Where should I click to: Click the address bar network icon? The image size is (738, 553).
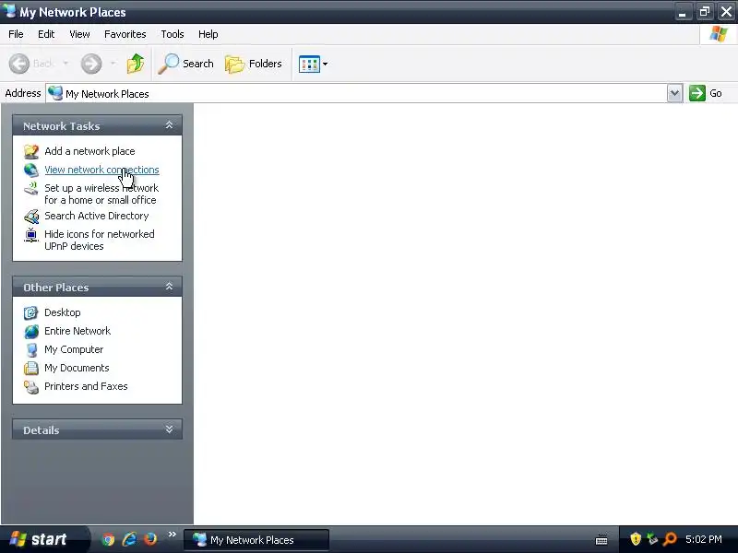point(55,93)
